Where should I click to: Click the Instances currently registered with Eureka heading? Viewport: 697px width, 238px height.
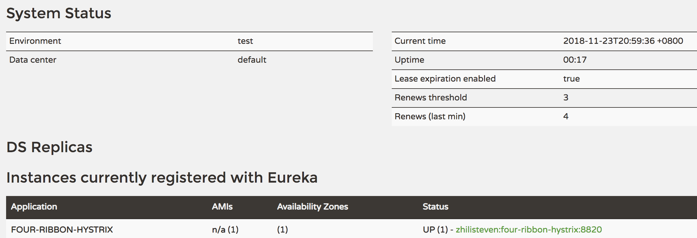point(162,178)
